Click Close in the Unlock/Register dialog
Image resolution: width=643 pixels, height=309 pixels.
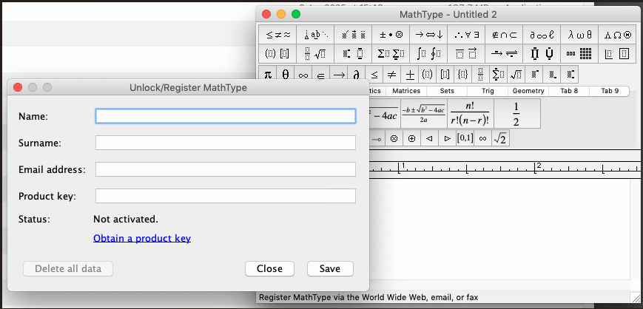coord(269,269)
